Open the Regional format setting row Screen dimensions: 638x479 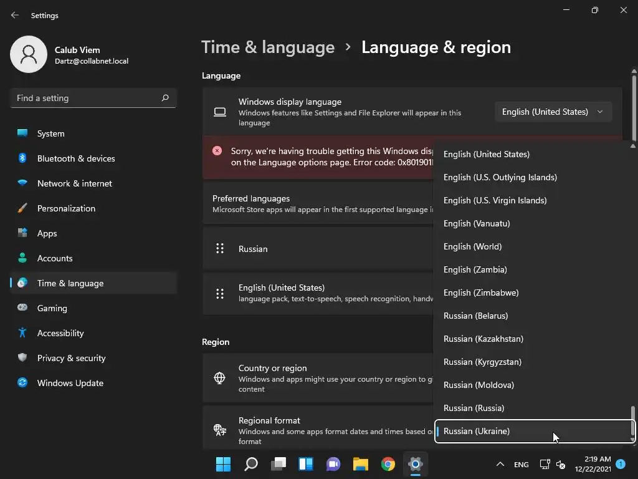pyautogui.click(x=318, y=428)
